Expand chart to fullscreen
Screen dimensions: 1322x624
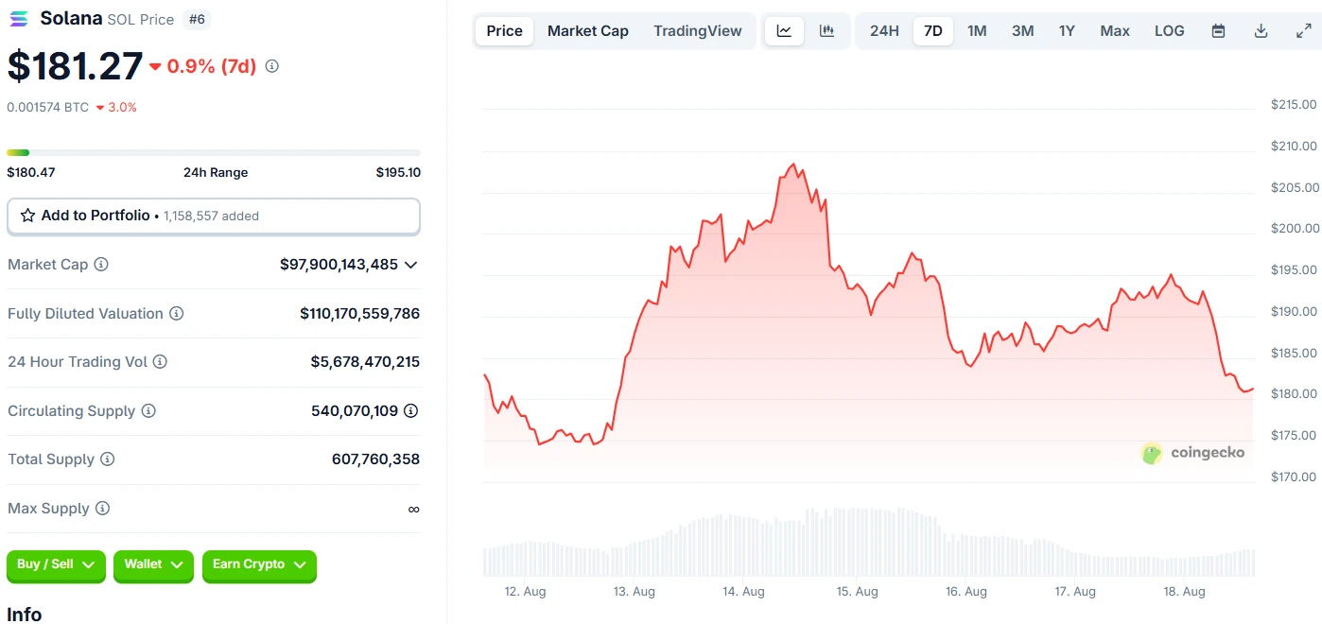point(1304,30)
